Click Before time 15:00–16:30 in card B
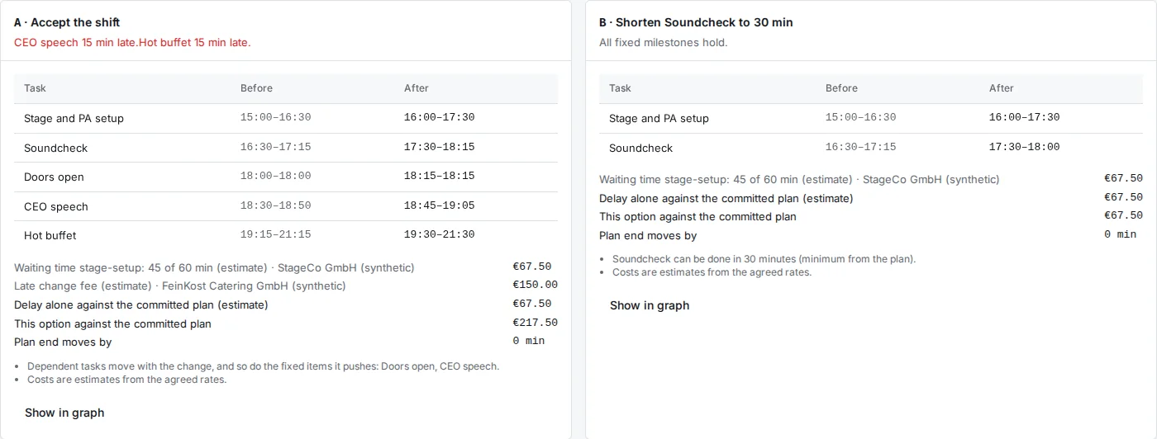The height and width of the screenshot is (439, 1157). tap(861, 118)
